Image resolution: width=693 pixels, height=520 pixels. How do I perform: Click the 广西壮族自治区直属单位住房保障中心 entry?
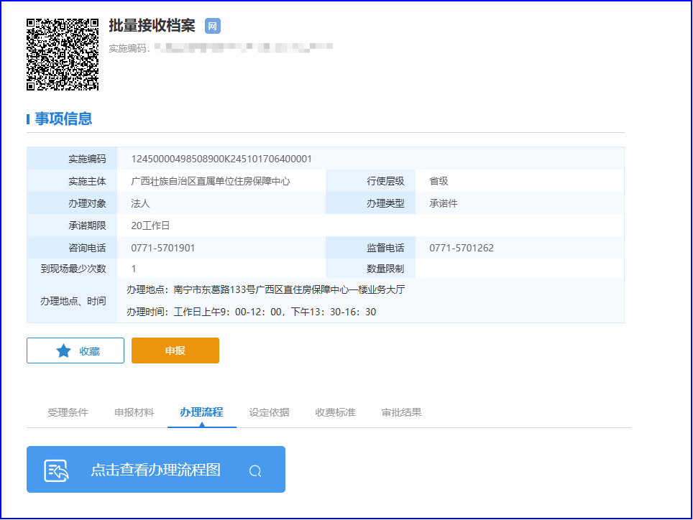[210, 181]
